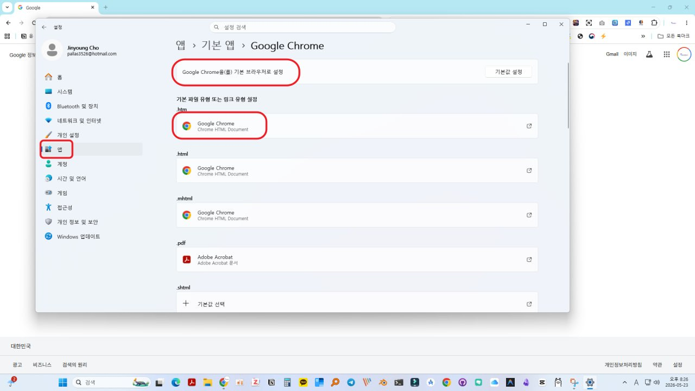Go back using the Settings back arrow
Image resolution: width=695 pixels, height=391 pixels.
coord(44,27)
